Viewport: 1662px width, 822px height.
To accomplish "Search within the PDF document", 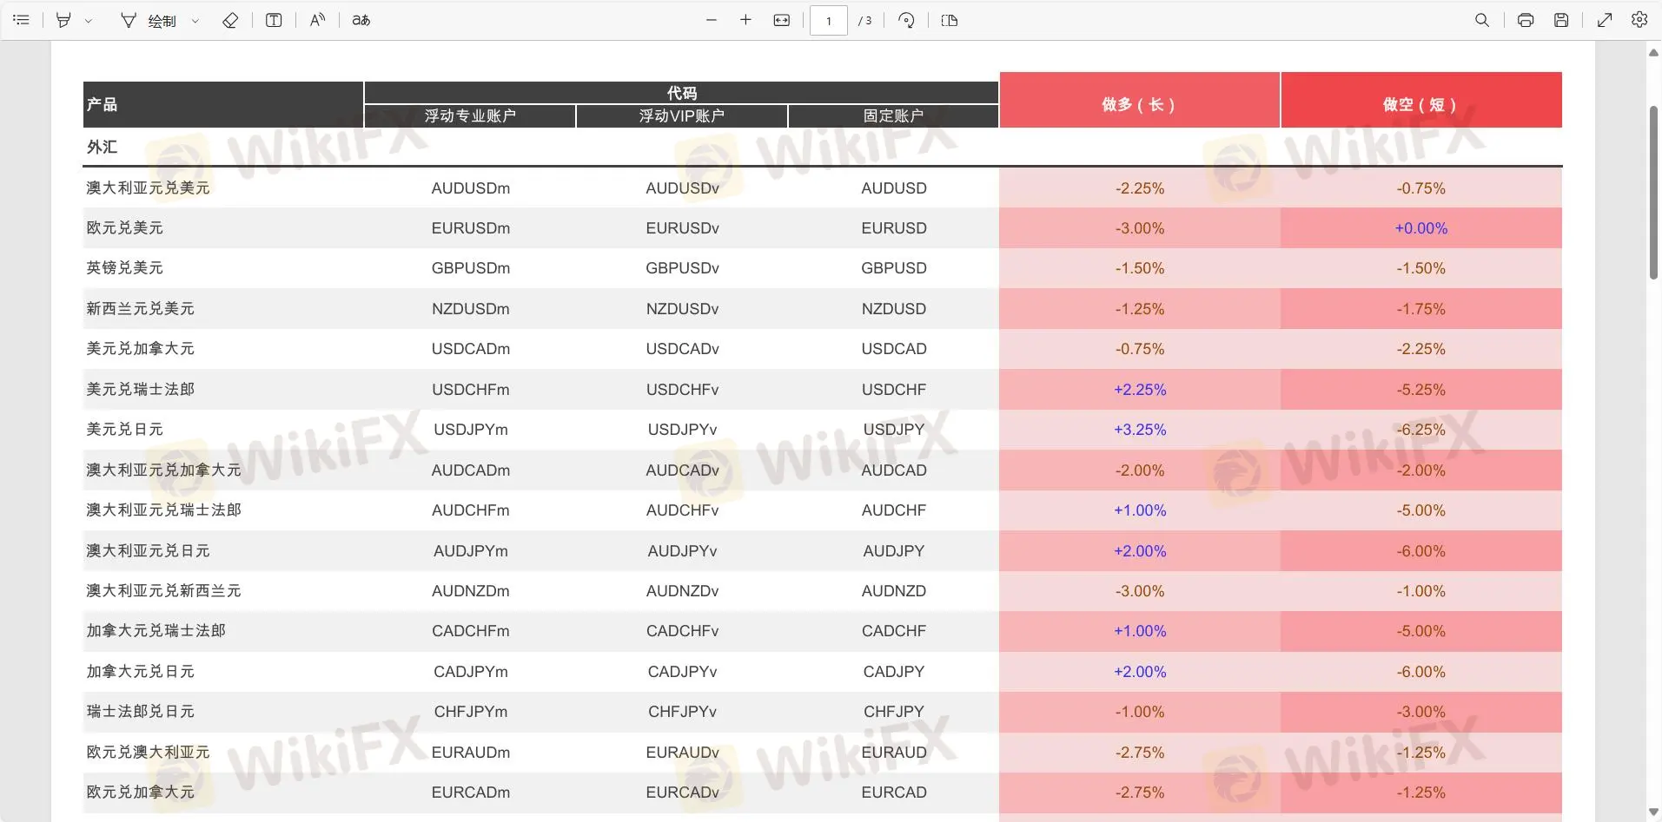I will coord(1482,20).
